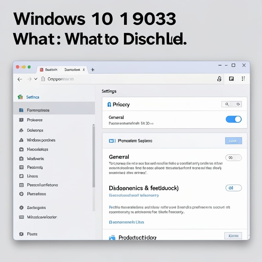Click the icon beside Pioos at the sidebar bottom
Image resolution: width=262 pixels, height=262 pixels.
[x=21, y=234]
